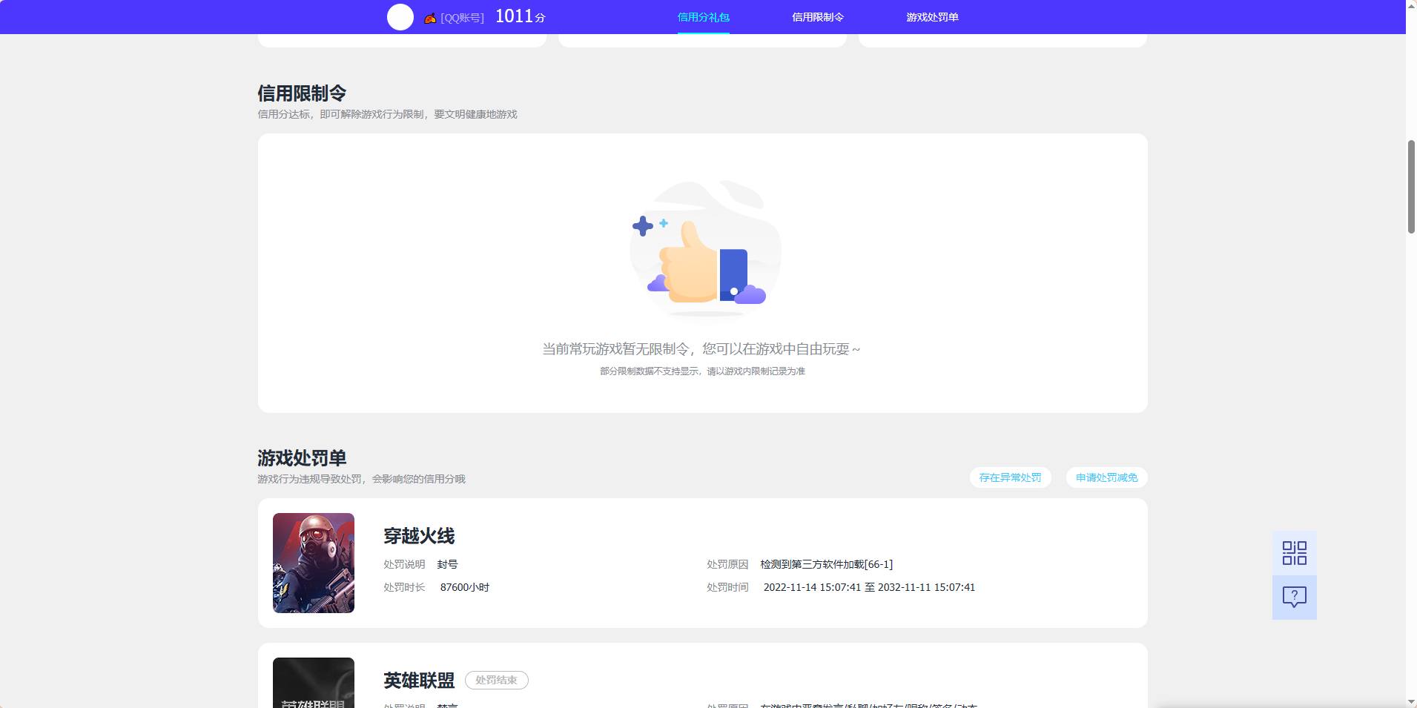1417x708 pixels.
Task: Switch to the 信用限制令 tab
Action: coord(818,17)
